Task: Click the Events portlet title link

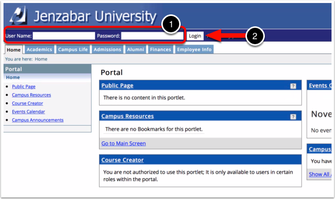Action: (320, 85)
